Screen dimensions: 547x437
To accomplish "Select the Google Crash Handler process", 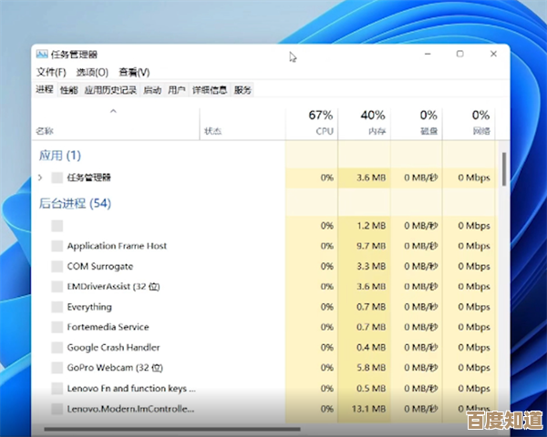I will pos(113,348).
